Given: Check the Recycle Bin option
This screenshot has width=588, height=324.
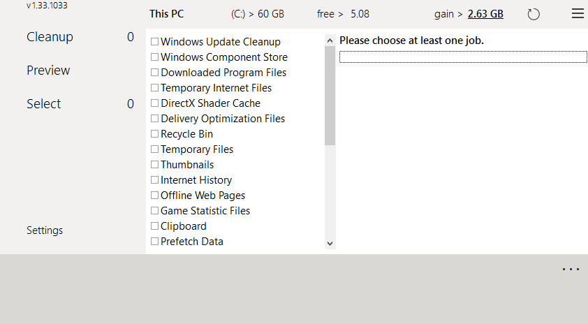Looking at the screenshot, I should (155, 134).
